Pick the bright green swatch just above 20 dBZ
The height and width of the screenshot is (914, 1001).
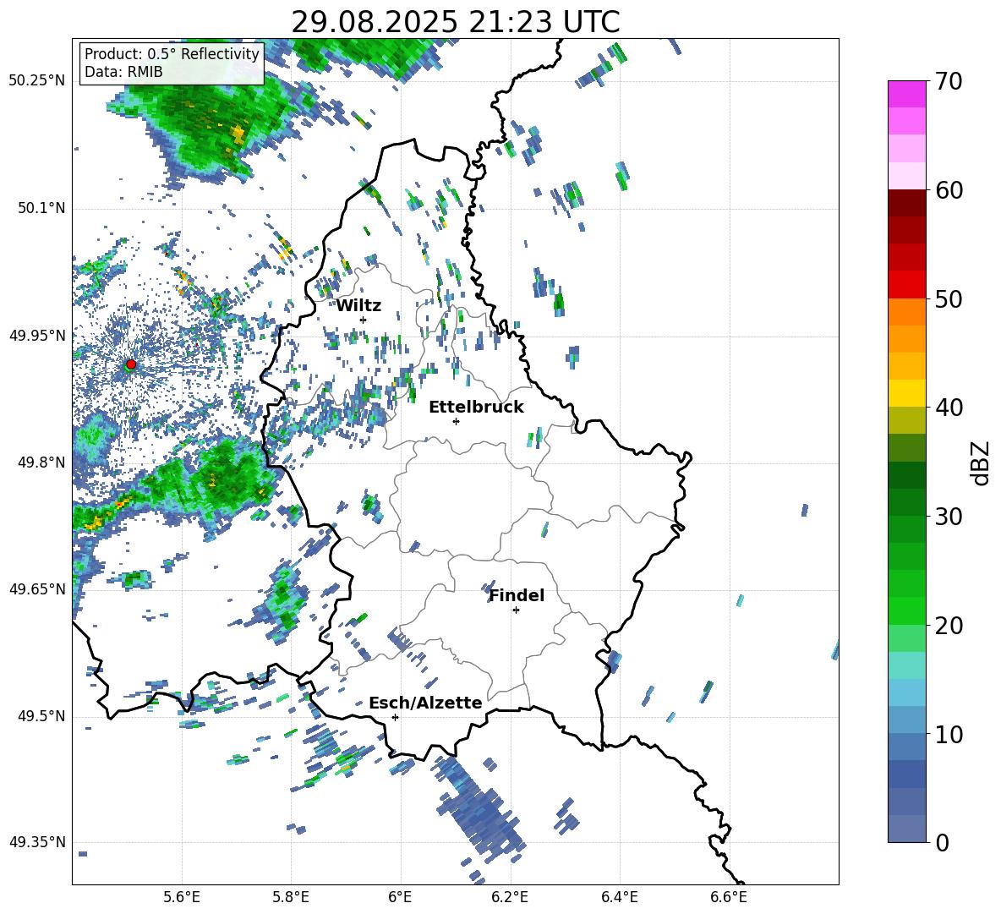[x=906, y=610]
